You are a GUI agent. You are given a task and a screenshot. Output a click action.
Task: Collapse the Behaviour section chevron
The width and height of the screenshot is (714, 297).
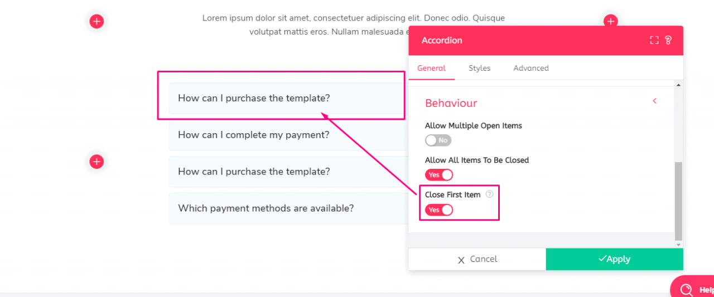tap(654, 101)
